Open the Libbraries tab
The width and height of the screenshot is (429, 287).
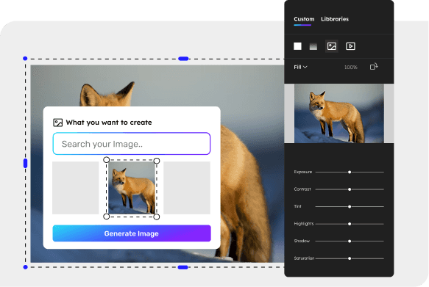coord(335,19)
